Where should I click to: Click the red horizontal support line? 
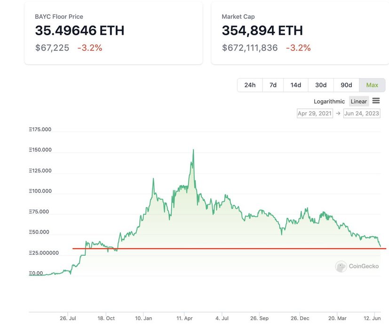tap(226, 248)
